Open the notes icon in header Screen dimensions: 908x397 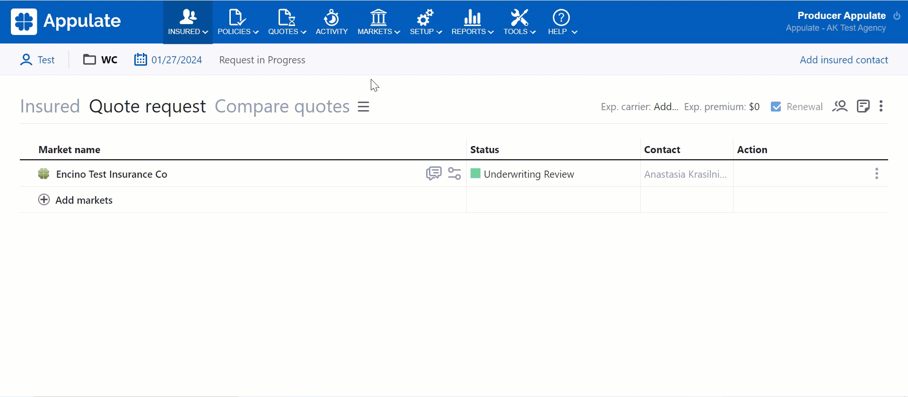(863, 106)
